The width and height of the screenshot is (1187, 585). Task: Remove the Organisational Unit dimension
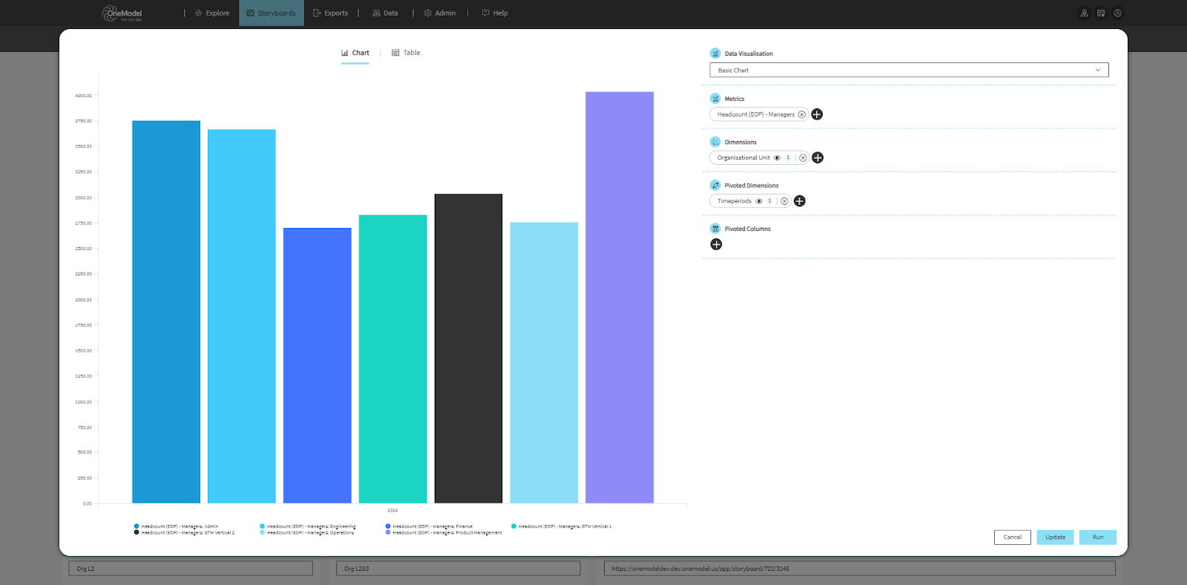tap(803, 158)
